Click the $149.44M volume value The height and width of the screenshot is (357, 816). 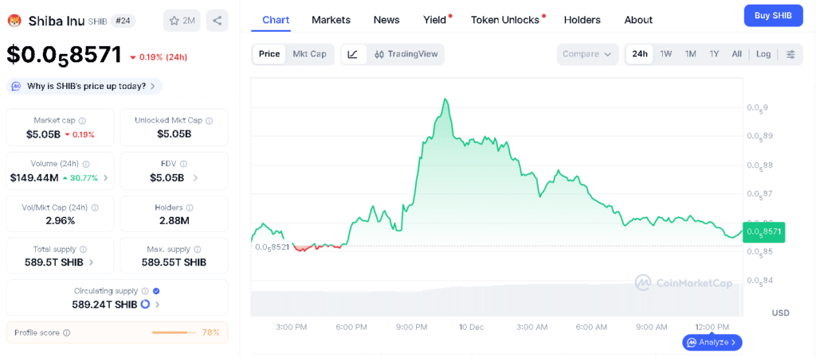pos(34,178)
